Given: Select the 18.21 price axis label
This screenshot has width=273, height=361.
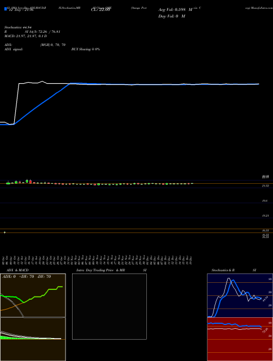Looking at the screenshot, I should 266,216.
